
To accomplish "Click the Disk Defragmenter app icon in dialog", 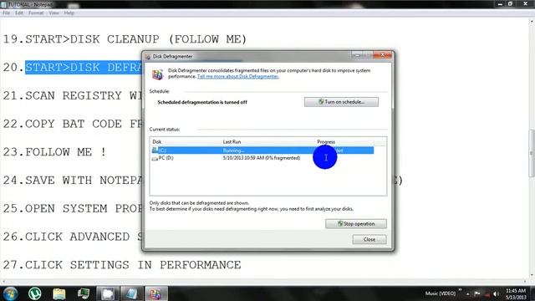I will 157,74.
